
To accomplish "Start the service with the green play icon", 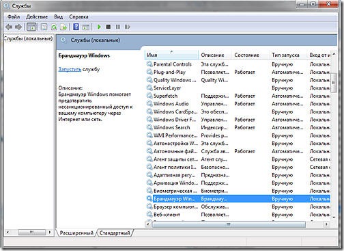I will click(x=99, y=27).
